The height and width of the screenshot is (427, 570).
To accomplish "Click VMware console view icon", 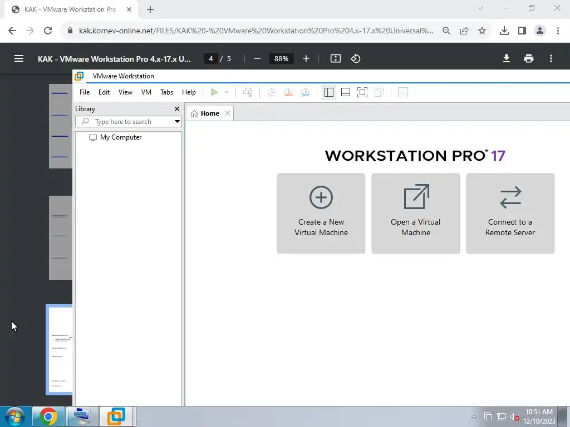I will (x=403, y=93).
